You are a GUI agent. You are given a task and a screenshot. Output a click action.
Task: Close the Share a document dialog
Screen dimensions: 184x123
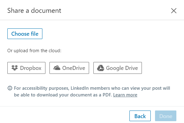[x=174, y=11]
